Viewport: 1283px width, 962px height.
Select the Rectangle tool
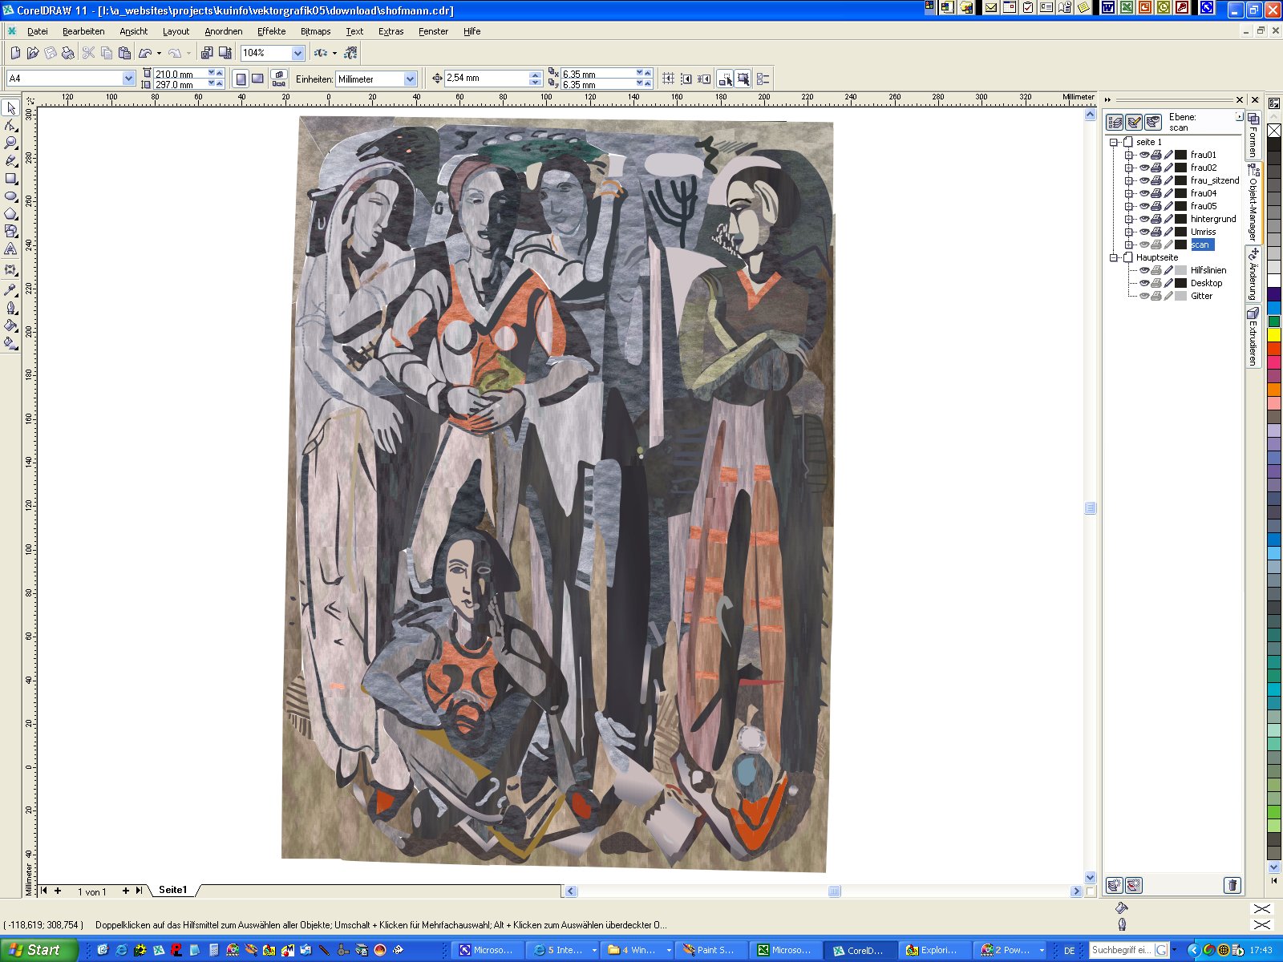coord(10,178)
